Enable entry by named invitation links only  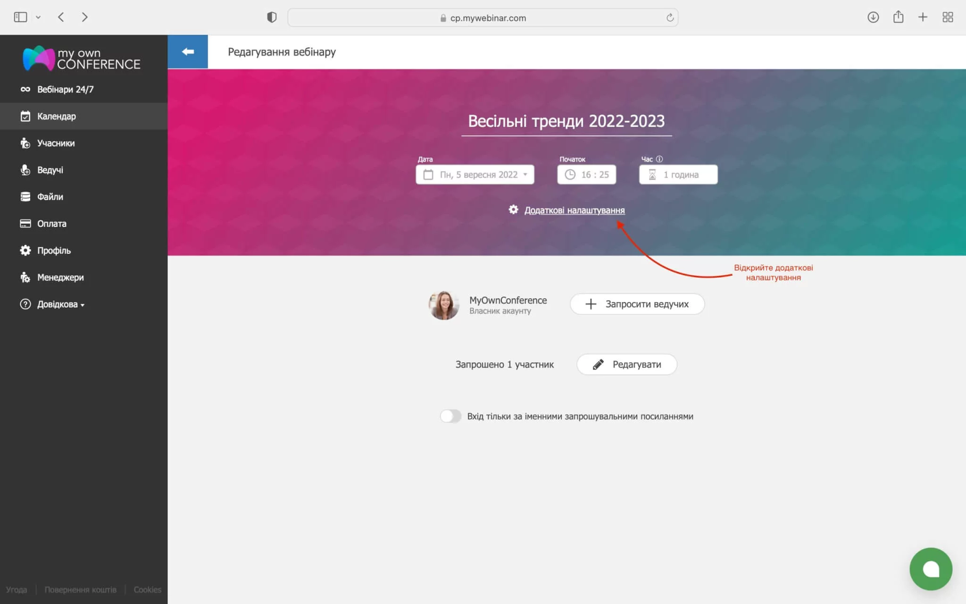(450, 416)
